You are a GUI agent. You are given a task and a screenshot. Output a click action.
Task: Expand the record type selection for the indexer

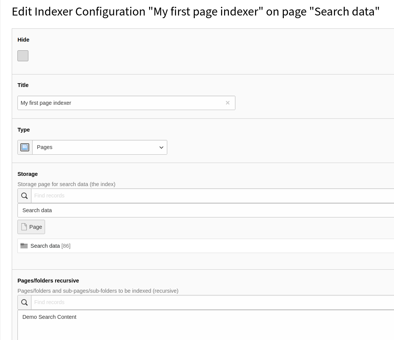click(x=100, y=147)
